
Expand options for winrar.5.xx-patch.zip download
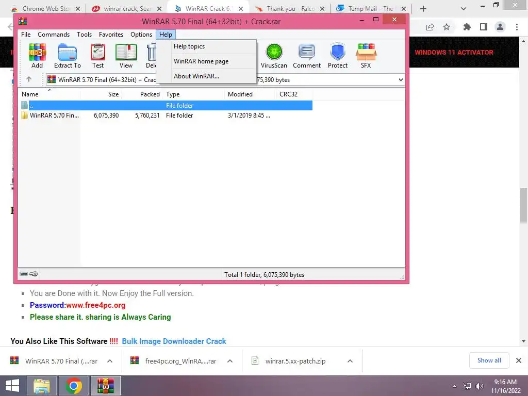(x=350, y=361)
